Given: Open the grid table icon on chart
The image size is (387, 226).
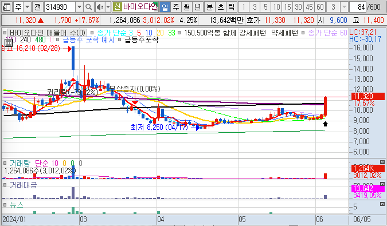Looking at the screenshot, I should pyautogui.click(x=9, y=43).
